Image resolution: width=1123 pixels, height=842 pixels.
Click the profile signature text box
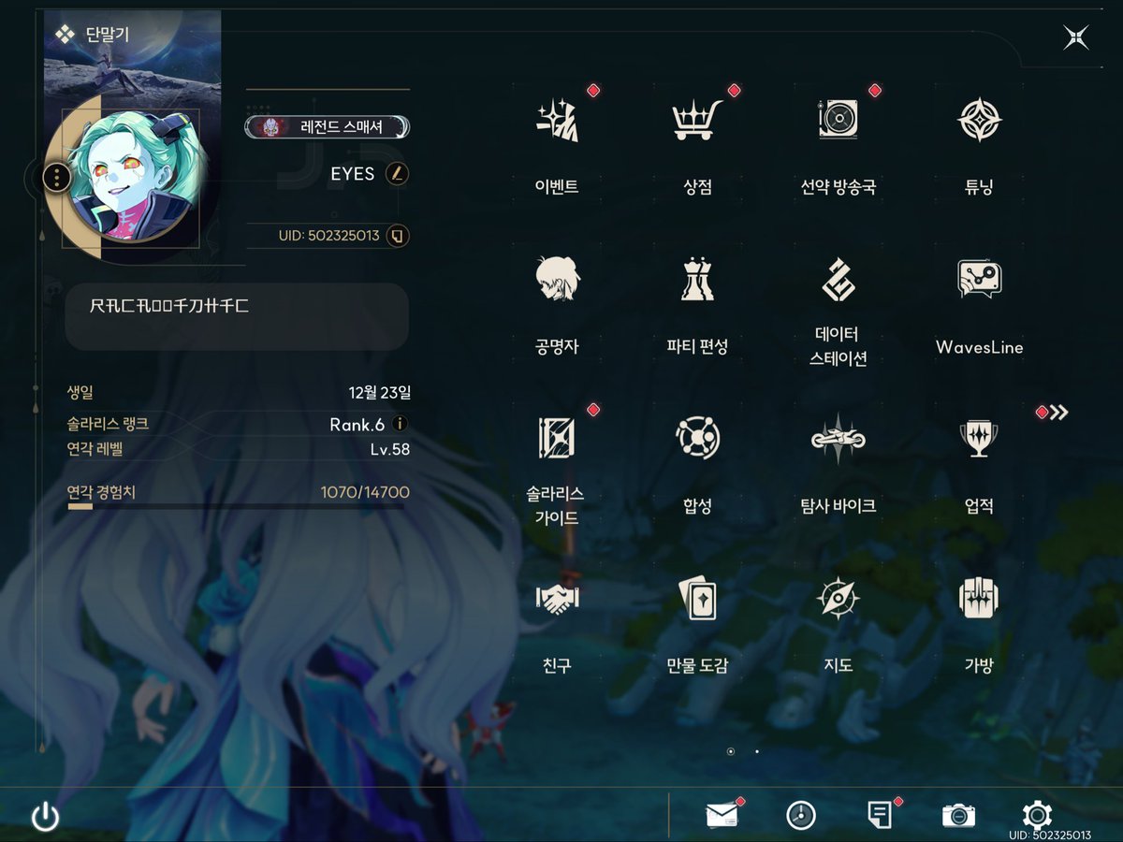(237, 317)
